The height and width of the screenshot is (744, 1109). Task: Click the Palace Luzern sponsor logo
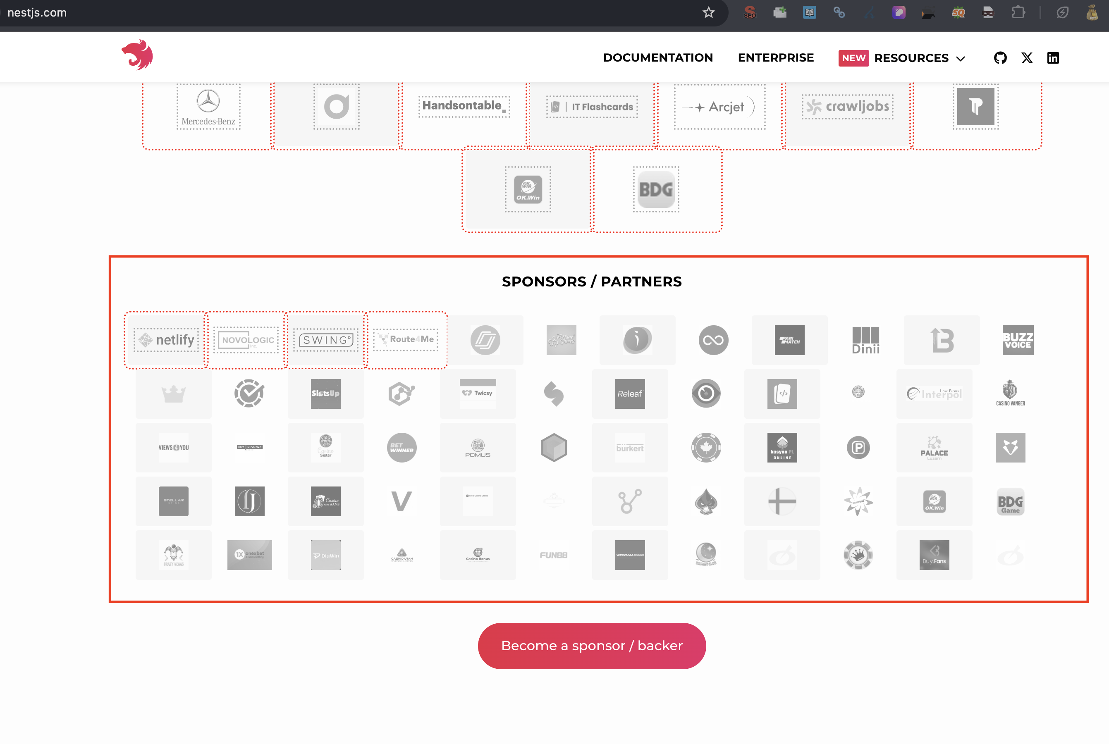935,448
